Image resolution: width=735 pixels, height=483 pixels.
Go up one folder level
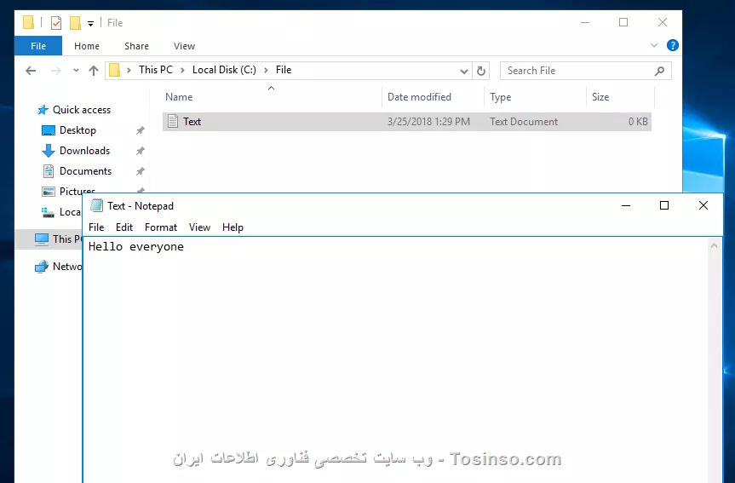94,71
